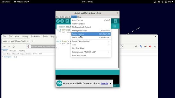Select Archive Sketch menu entry
Screen dimensions: 175x98
[91, 24]
